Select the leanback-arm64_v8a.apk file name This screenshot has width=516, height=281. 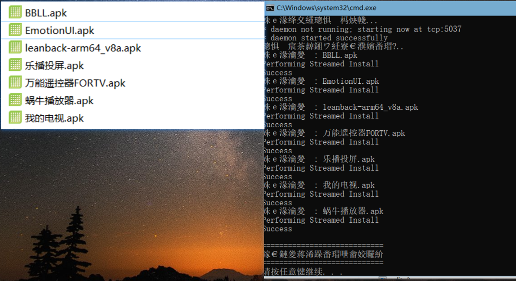pyautogui.click(x=83, y=48)
